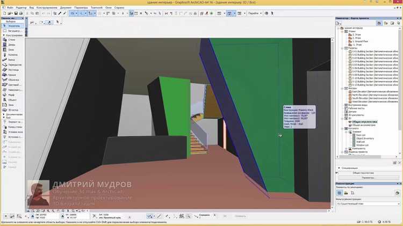Select 'Window List' schedule in Navigator
403x226 pixels.
tap(362, 145)
